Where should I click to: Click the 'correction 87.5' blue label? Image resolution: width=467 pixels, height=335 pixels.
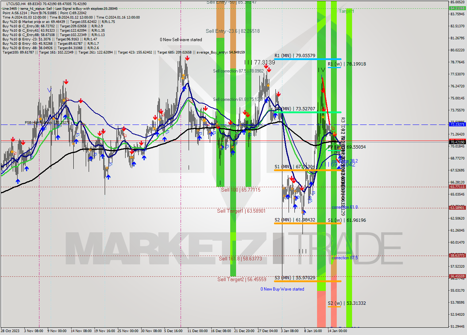point(345,258)
